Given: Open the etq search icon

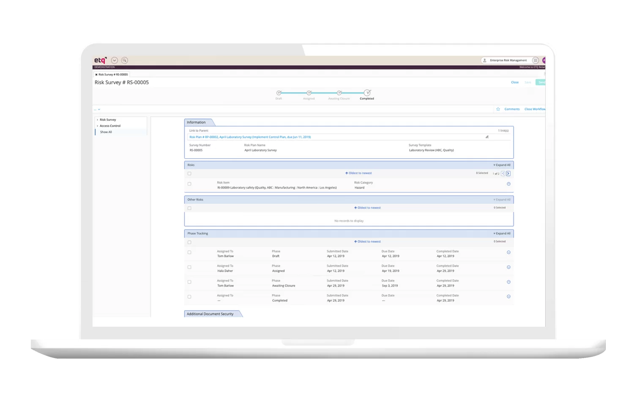Looking at the screenshot, I should pyautogui.click(x=124, y=60).
